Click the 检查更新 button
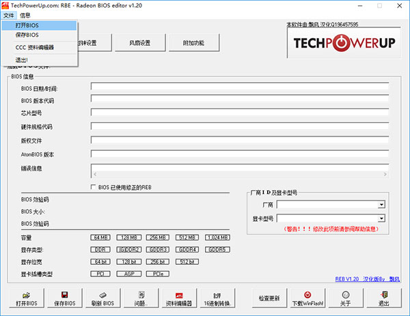This screenshot has width=410, height=316. click(x=269, y=298)
